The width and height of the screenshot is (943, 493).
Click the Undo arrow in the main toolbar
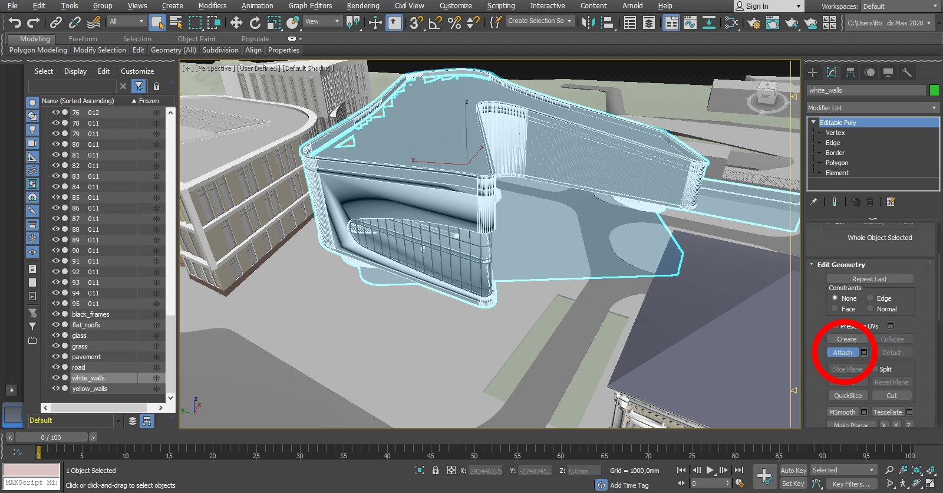pos(15,22)
